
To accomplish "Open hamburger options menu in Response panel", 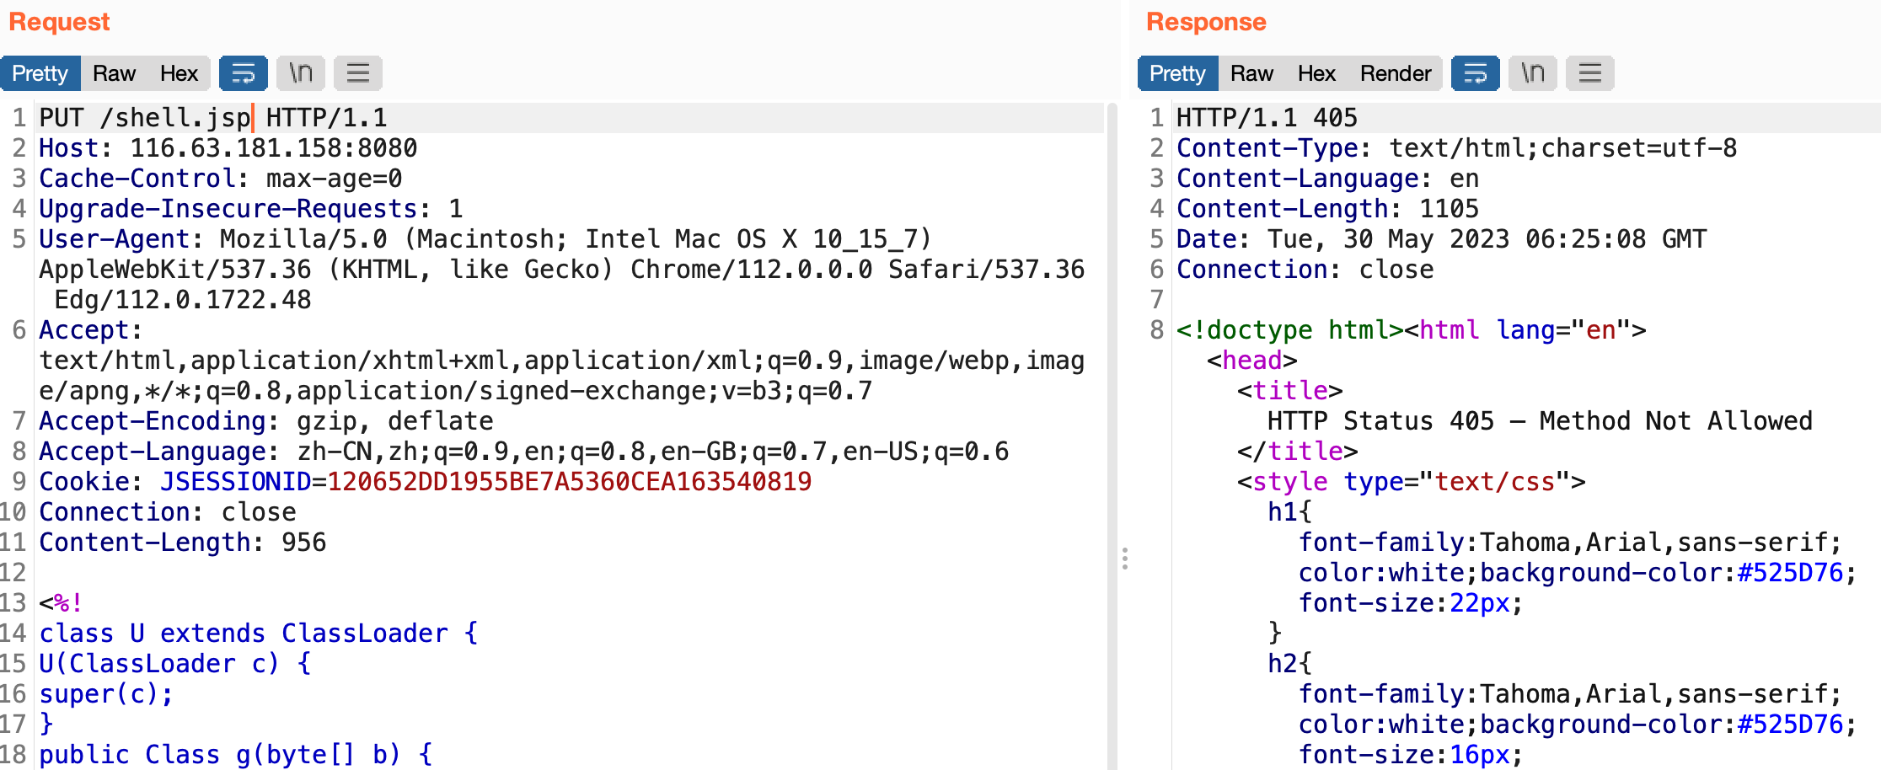I will [x=1590, y=73].
